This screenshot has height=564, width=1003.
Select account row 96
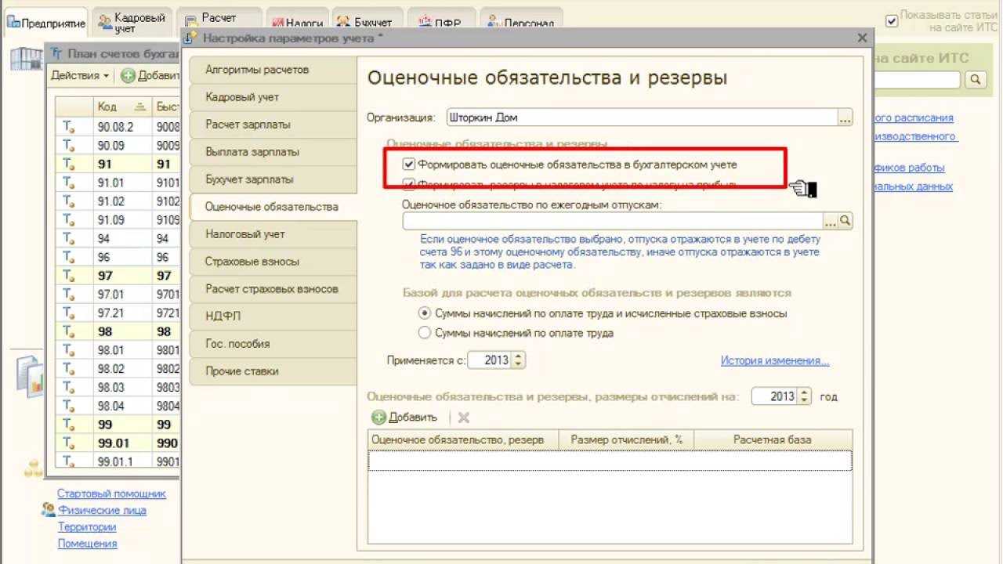(116, 257)
